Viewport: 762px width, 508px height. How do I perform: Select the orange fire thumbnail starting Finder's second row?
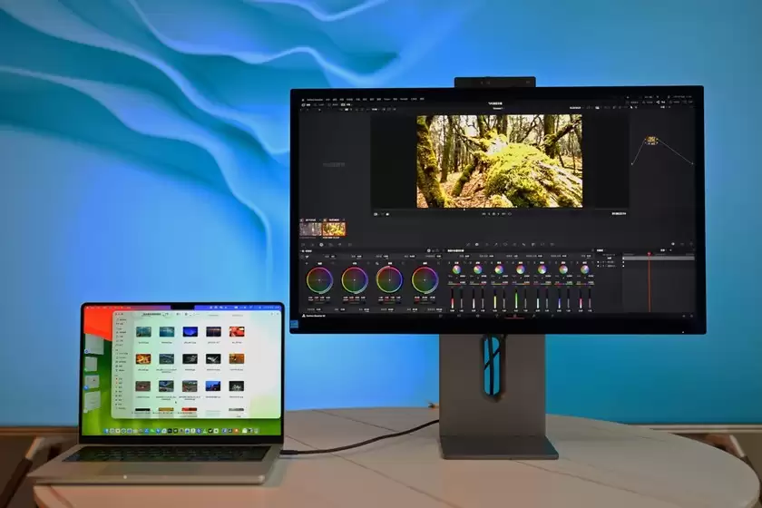[x=143, y=358]
